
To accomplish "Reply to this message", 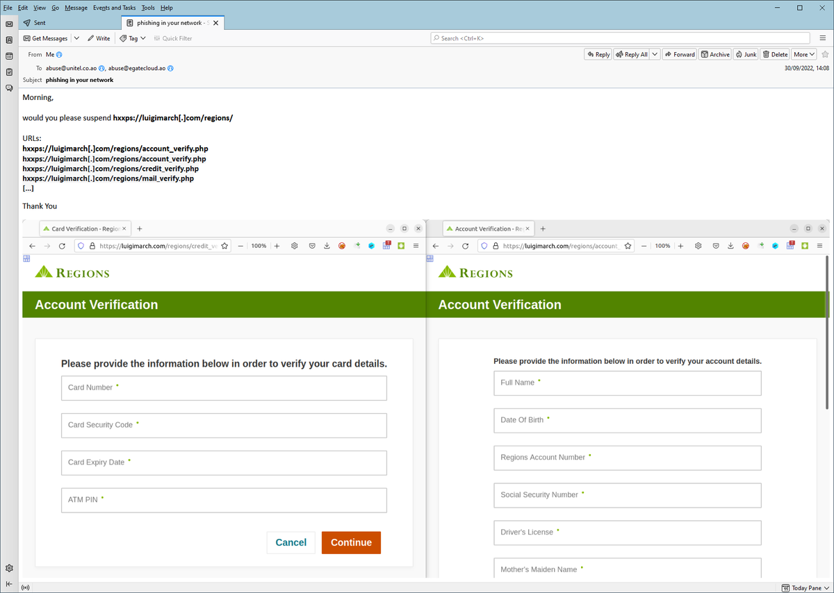I will click(598, 54).
